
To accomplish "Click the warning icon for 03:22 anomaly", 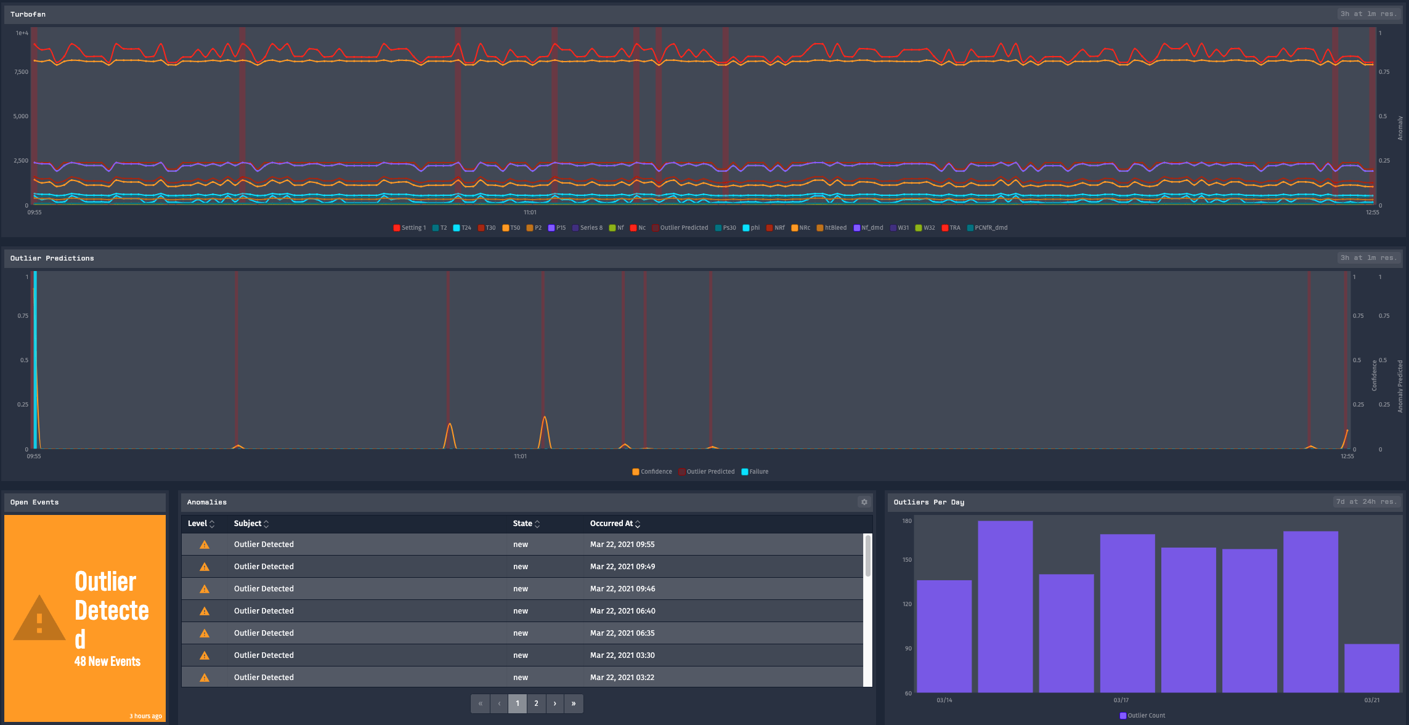I will (x=205, y=678).
